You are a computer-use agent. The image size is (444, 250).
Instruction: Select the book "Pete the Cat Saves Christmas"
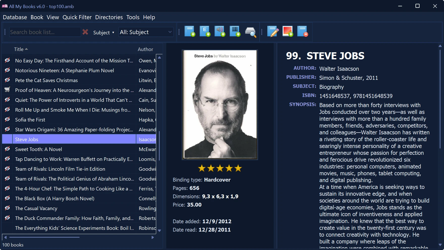[x=46, y=80]
